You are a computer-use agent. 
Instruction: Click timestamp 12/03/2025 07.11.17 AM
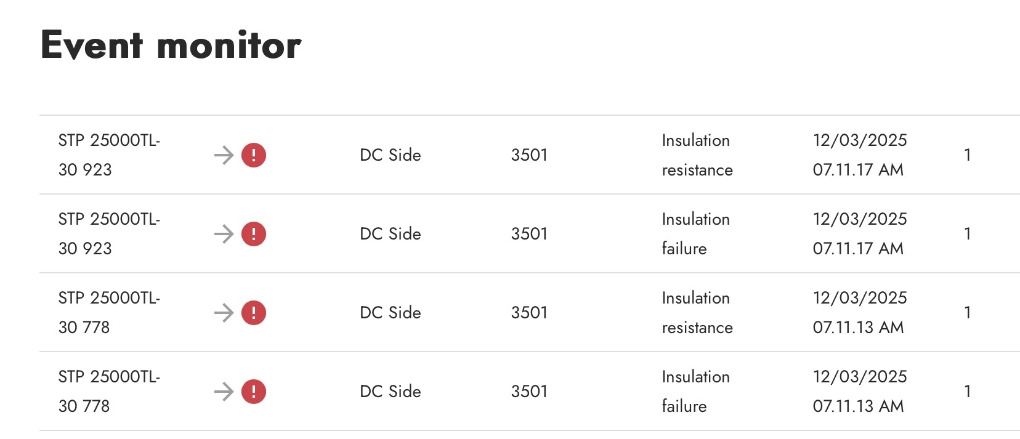(x=859, y=155)
